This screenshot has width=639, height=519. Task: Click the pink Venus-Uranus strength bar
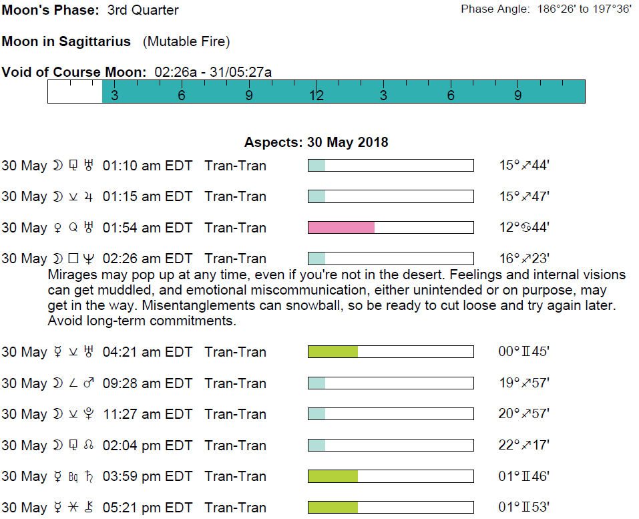[341, 228]
